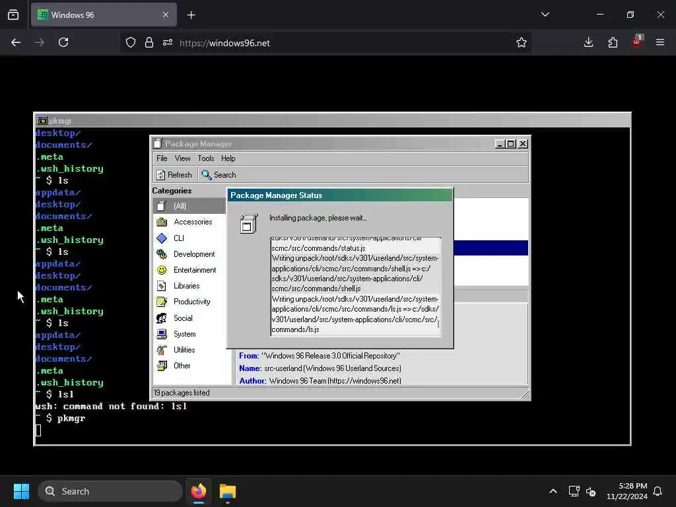
Task: Click the Search magnifier icon in Package Manager
Action: click(207, 174)
